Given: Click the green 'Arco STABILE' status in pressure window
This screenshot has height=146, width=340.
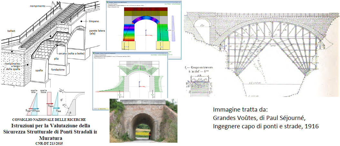Looking at the screenshot, I should [172, 4].
